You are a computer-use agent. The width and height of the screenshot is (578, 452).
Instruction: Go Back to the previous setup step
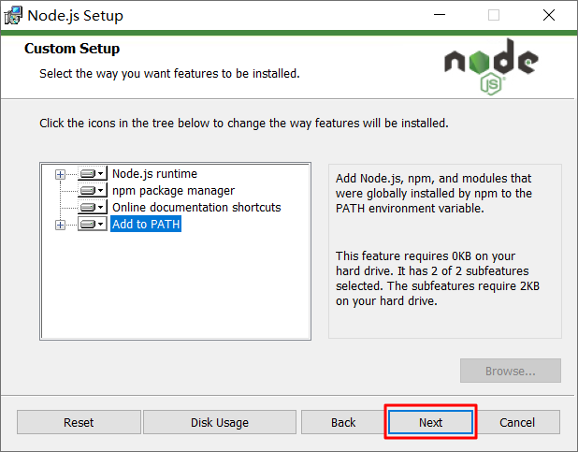(343, 422)
